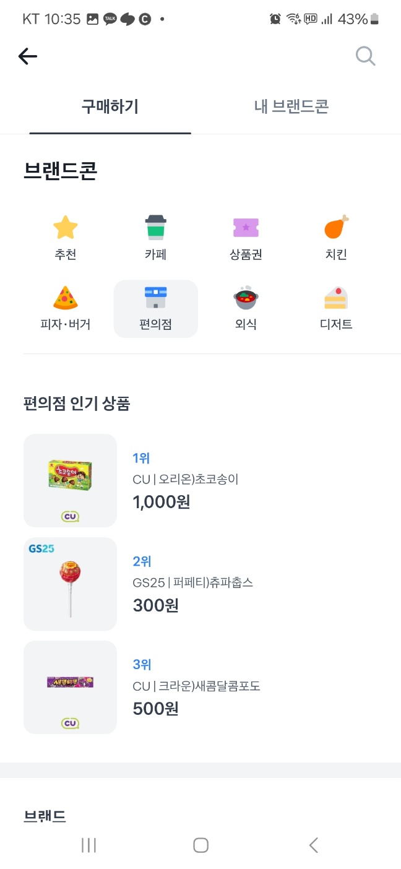Tap the GS25 lollipop product image
The width and height of the screenshot is (401, 869).
(69, 583)
